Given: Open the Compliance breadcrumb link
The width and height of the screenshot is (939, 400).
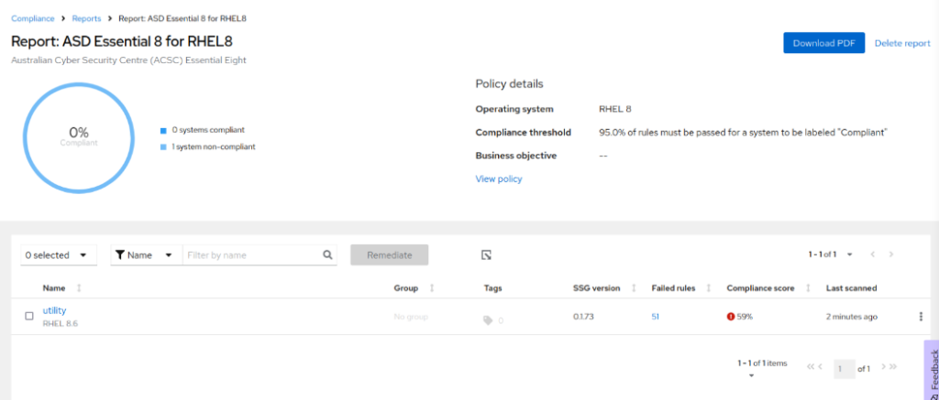Looking at the screenshot, I should pyautogui.click(x=32, y=18).
